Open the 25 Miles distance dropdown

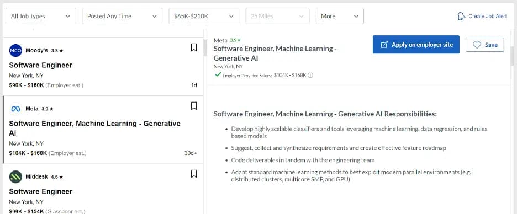pos(277,16)
